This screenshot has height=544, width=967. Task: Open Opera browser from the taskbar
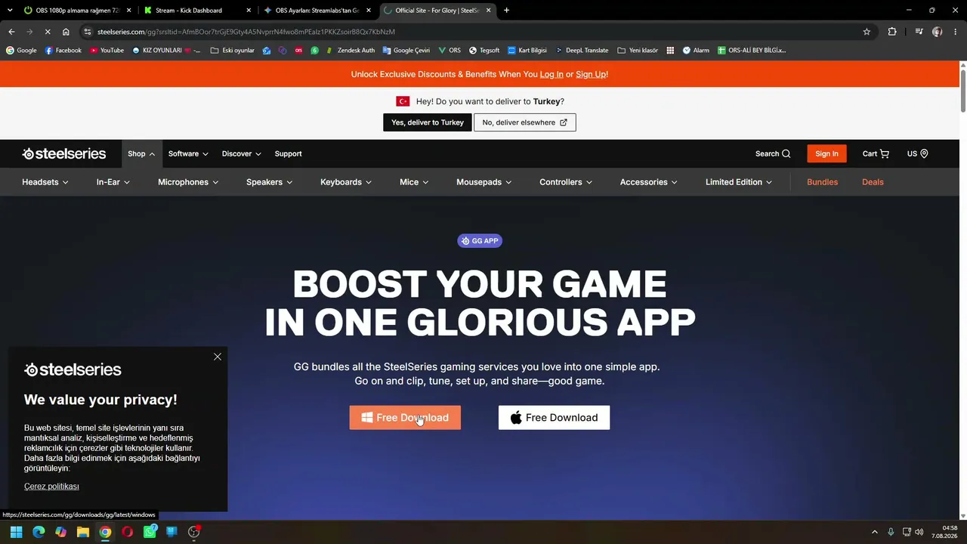click(127, 532)
